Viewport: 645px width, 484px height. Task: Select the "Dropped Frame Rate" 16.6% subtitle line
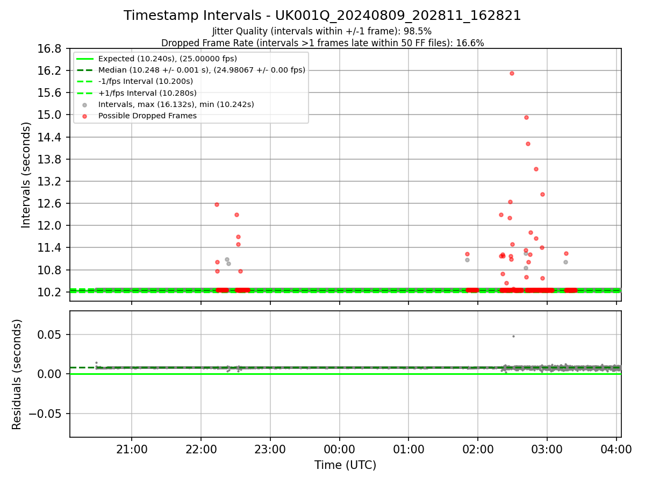322,43
